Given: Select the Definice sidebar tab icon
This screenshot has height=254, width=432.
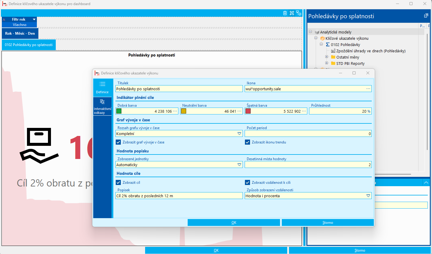Looking at the screenshot, I should click(102, 84).
